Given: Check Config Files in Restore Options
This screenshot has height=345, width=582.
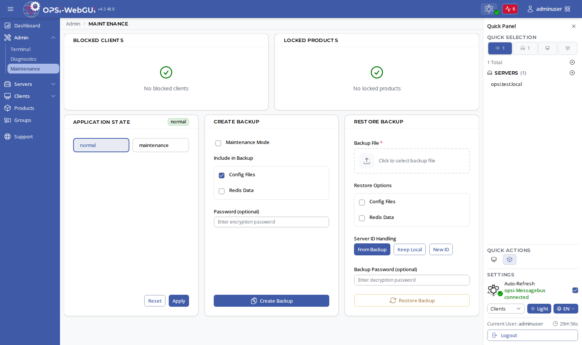Looking at the screenshot, I should click(x=362, y=202).
